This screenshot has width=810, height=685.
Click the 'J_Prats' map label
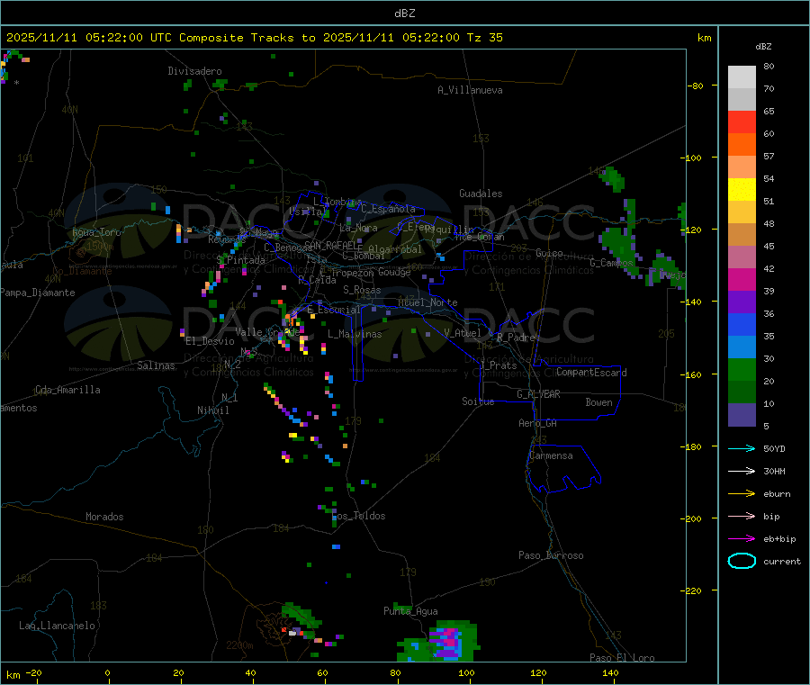tap(498, 365)
